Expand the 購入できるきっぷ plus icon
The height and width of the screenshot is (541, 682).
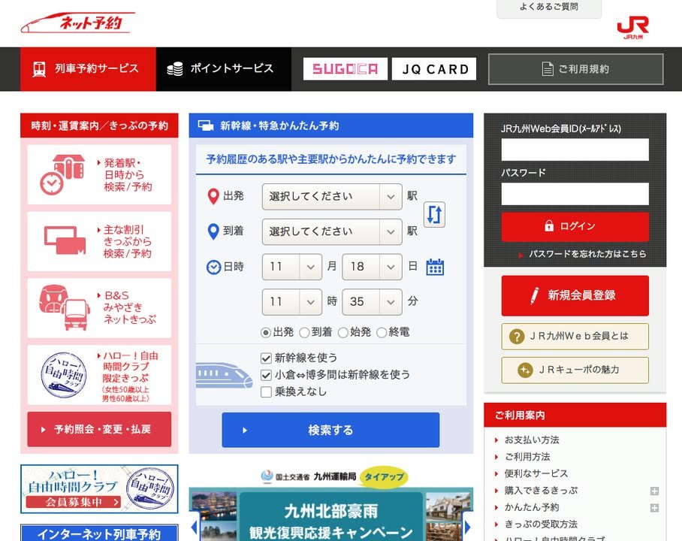[x=654, y=491]
